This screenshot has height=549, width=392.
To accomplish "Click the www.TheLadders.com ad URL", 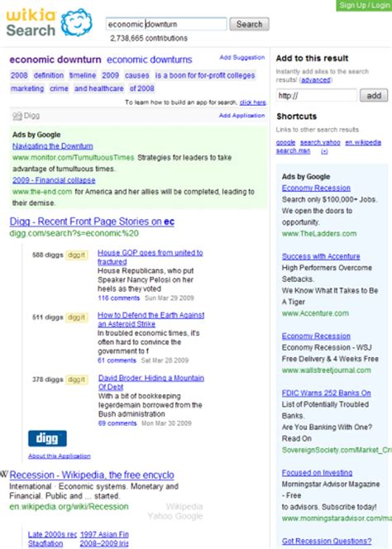I will tap(319, 233).
